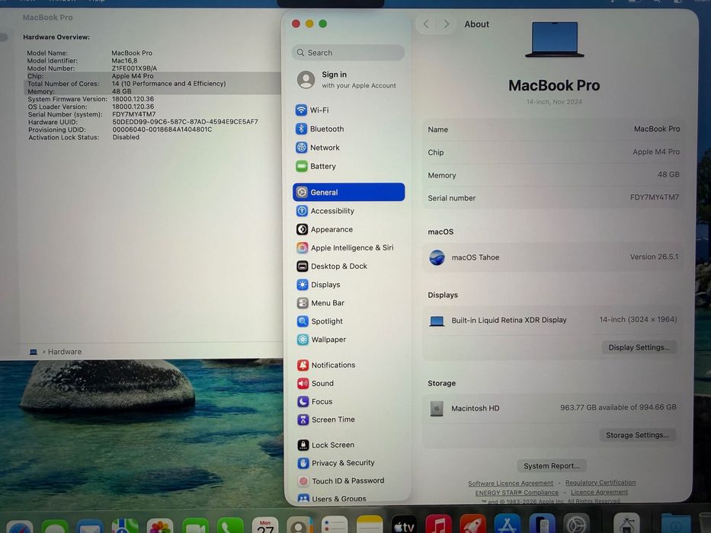Open Screen Time settings

click(x=326, y=420)
